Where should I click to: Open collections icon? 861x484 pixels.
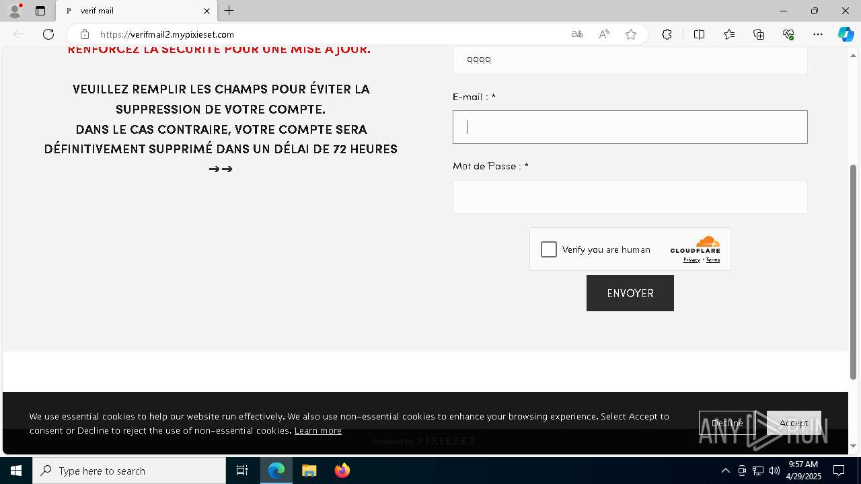(x=759, y=34)
